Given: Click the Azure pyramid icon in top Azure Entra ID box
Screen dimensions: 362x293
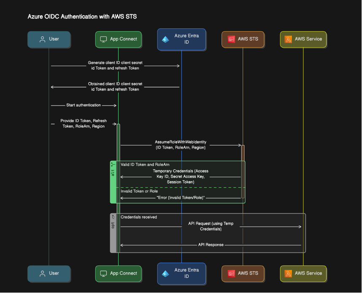Looking at the screenshot, I should (x=165, y=39).
